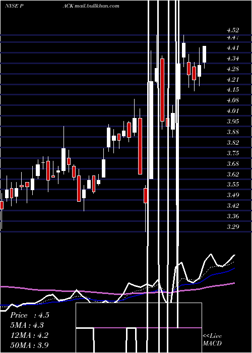
Task: Click the 4.01 price axis label
Action: pyautogui.click(x=233, y=110)
